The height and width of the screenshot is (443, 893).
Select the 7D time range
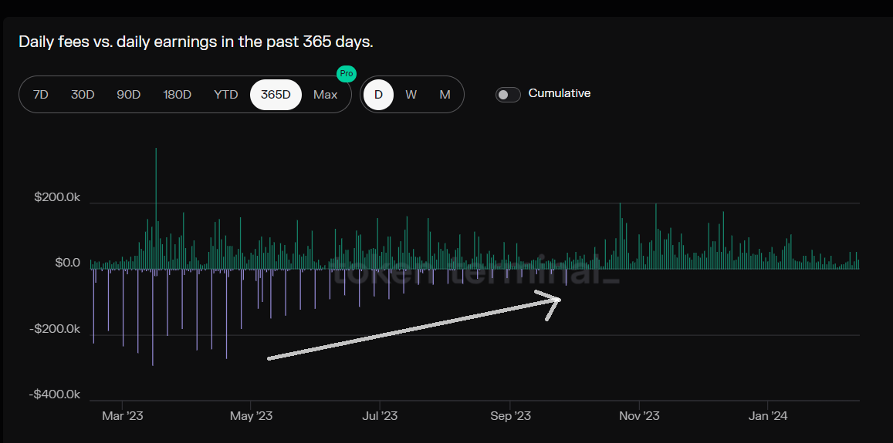(x=41, y=95)
